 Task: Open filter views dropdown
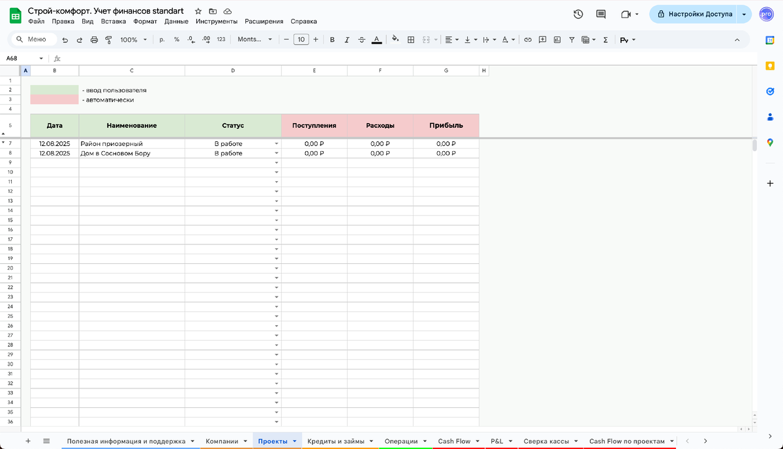click(x=589, y=40)
